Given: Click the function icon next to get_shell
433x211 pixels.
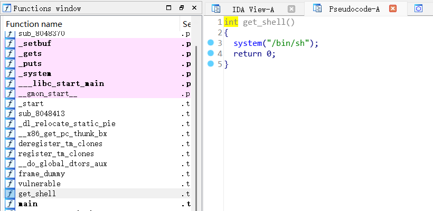Looking at the screenshot, I should pos(10,194).
